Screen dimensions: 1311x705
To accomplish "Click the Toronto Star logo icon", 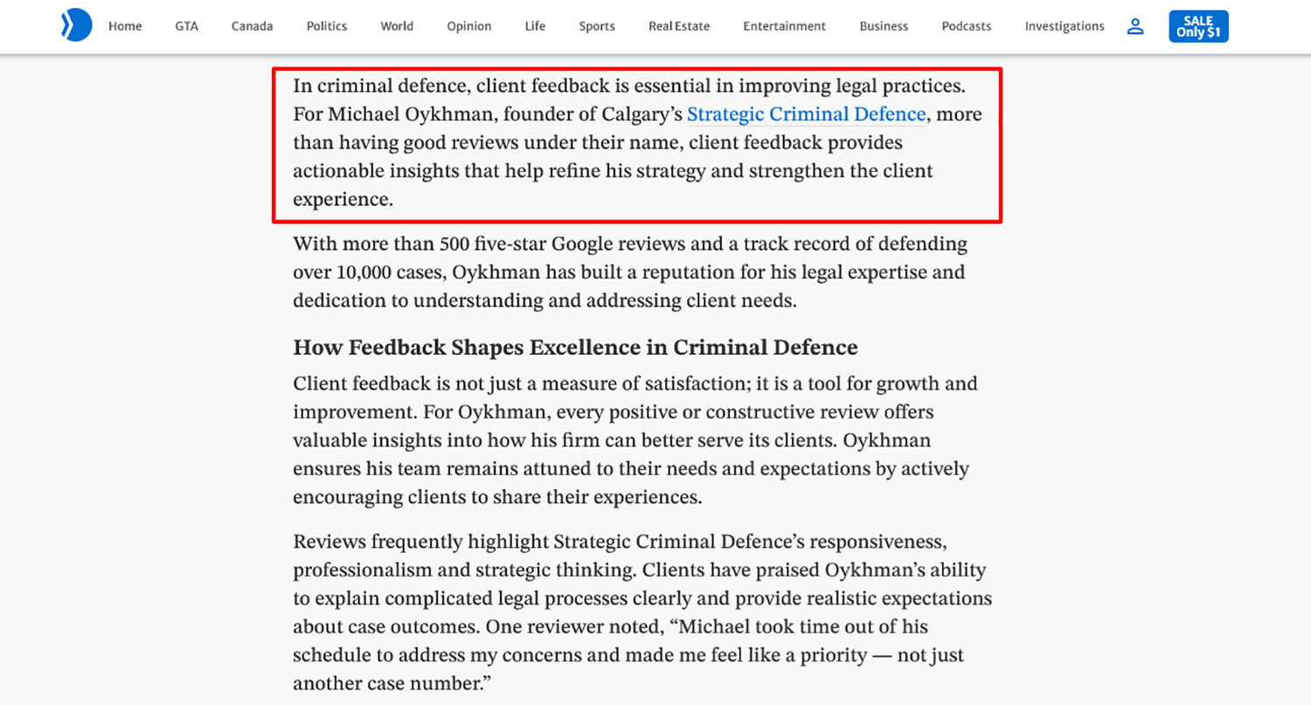I will click(76, 26).
